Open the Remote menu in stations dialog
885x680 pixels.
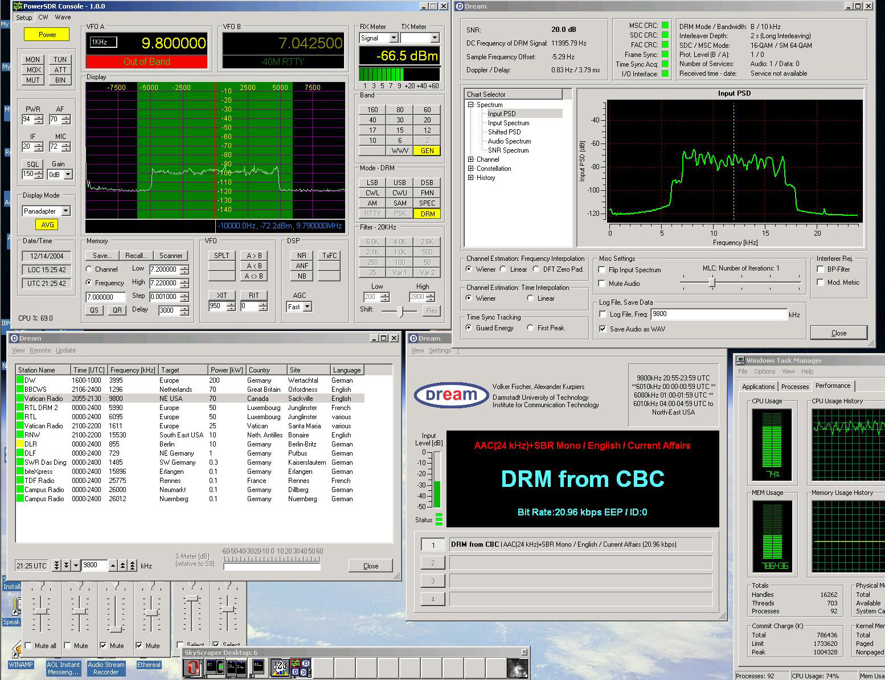tap(40, 350)
